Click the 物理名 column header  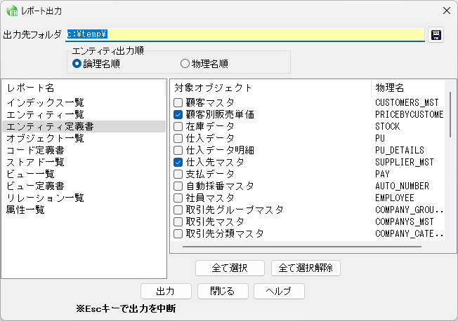click(408, 88)
